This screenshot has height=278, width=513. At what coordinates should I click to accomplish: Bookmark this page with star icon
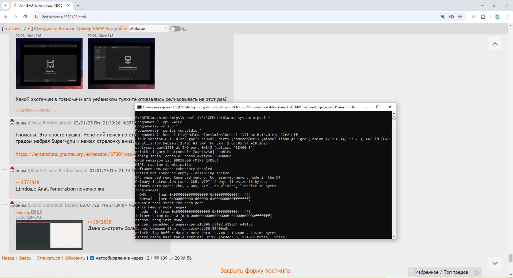coord(460,17)
